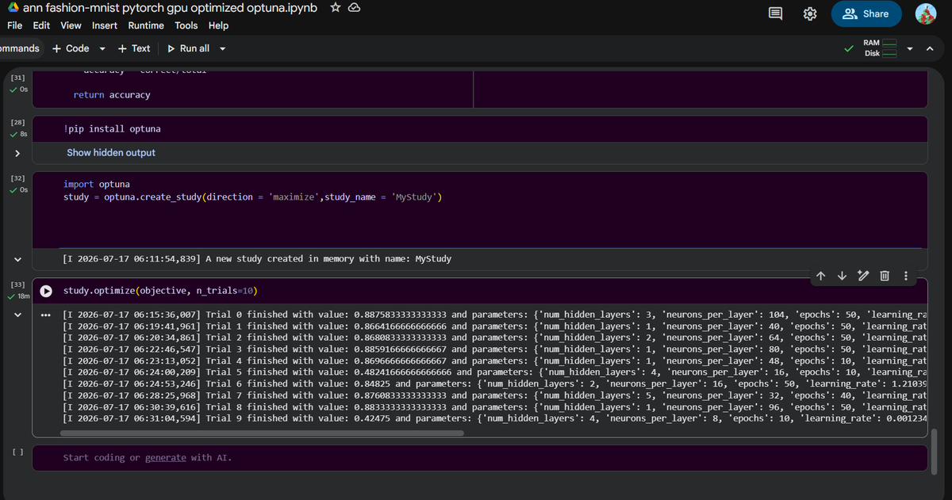Click the edit pencil icon in cell toolbar
Viewport: 952px width, 500px height.
point(863,276)
